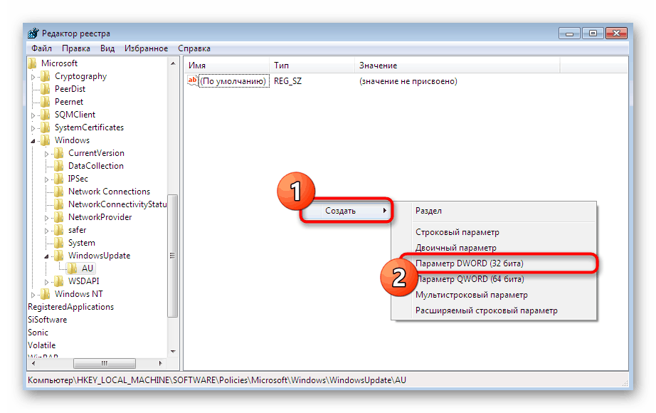This screenshot has width=656, height=413.
Task: Click the Тип column header
Action: click(x=312, y=66)
